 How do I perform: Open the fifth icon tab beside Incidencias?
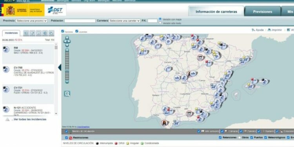coord(51,33)
